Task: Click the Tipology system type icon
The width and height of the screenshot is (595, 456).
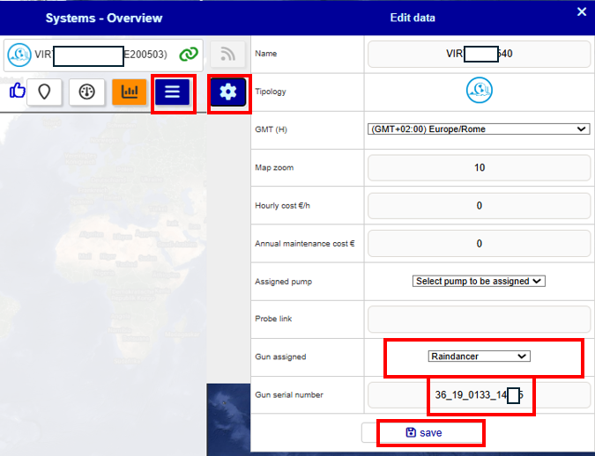Action: [480, 90]
